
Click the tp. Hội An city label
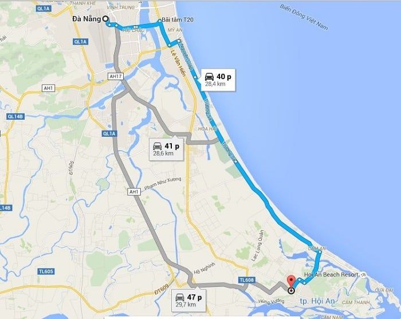click(317, 301)
